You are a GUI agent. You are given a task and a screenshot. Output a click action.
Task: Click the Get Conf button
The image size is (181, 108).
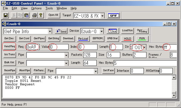(x=24, y=39)
